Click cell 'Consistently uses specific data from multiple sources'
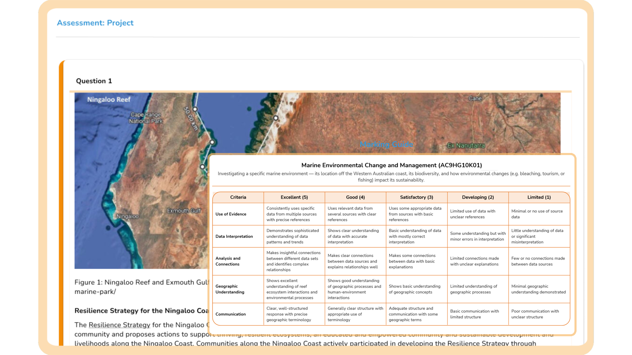The height and width of the screenshot is (355, 632). coord(294,214)
